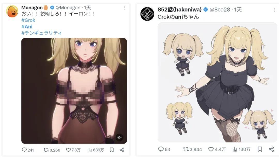Open the #Ani hashtag link
Image resolution: width=279 pixels, height=157 pixels.
tap(27, 27)
